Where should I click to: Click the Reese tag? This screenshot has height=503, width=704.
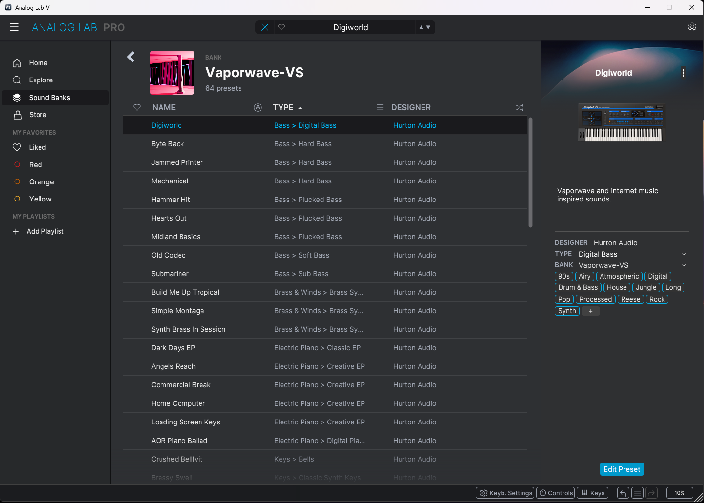pyautogui.click(x=631, y=299)
